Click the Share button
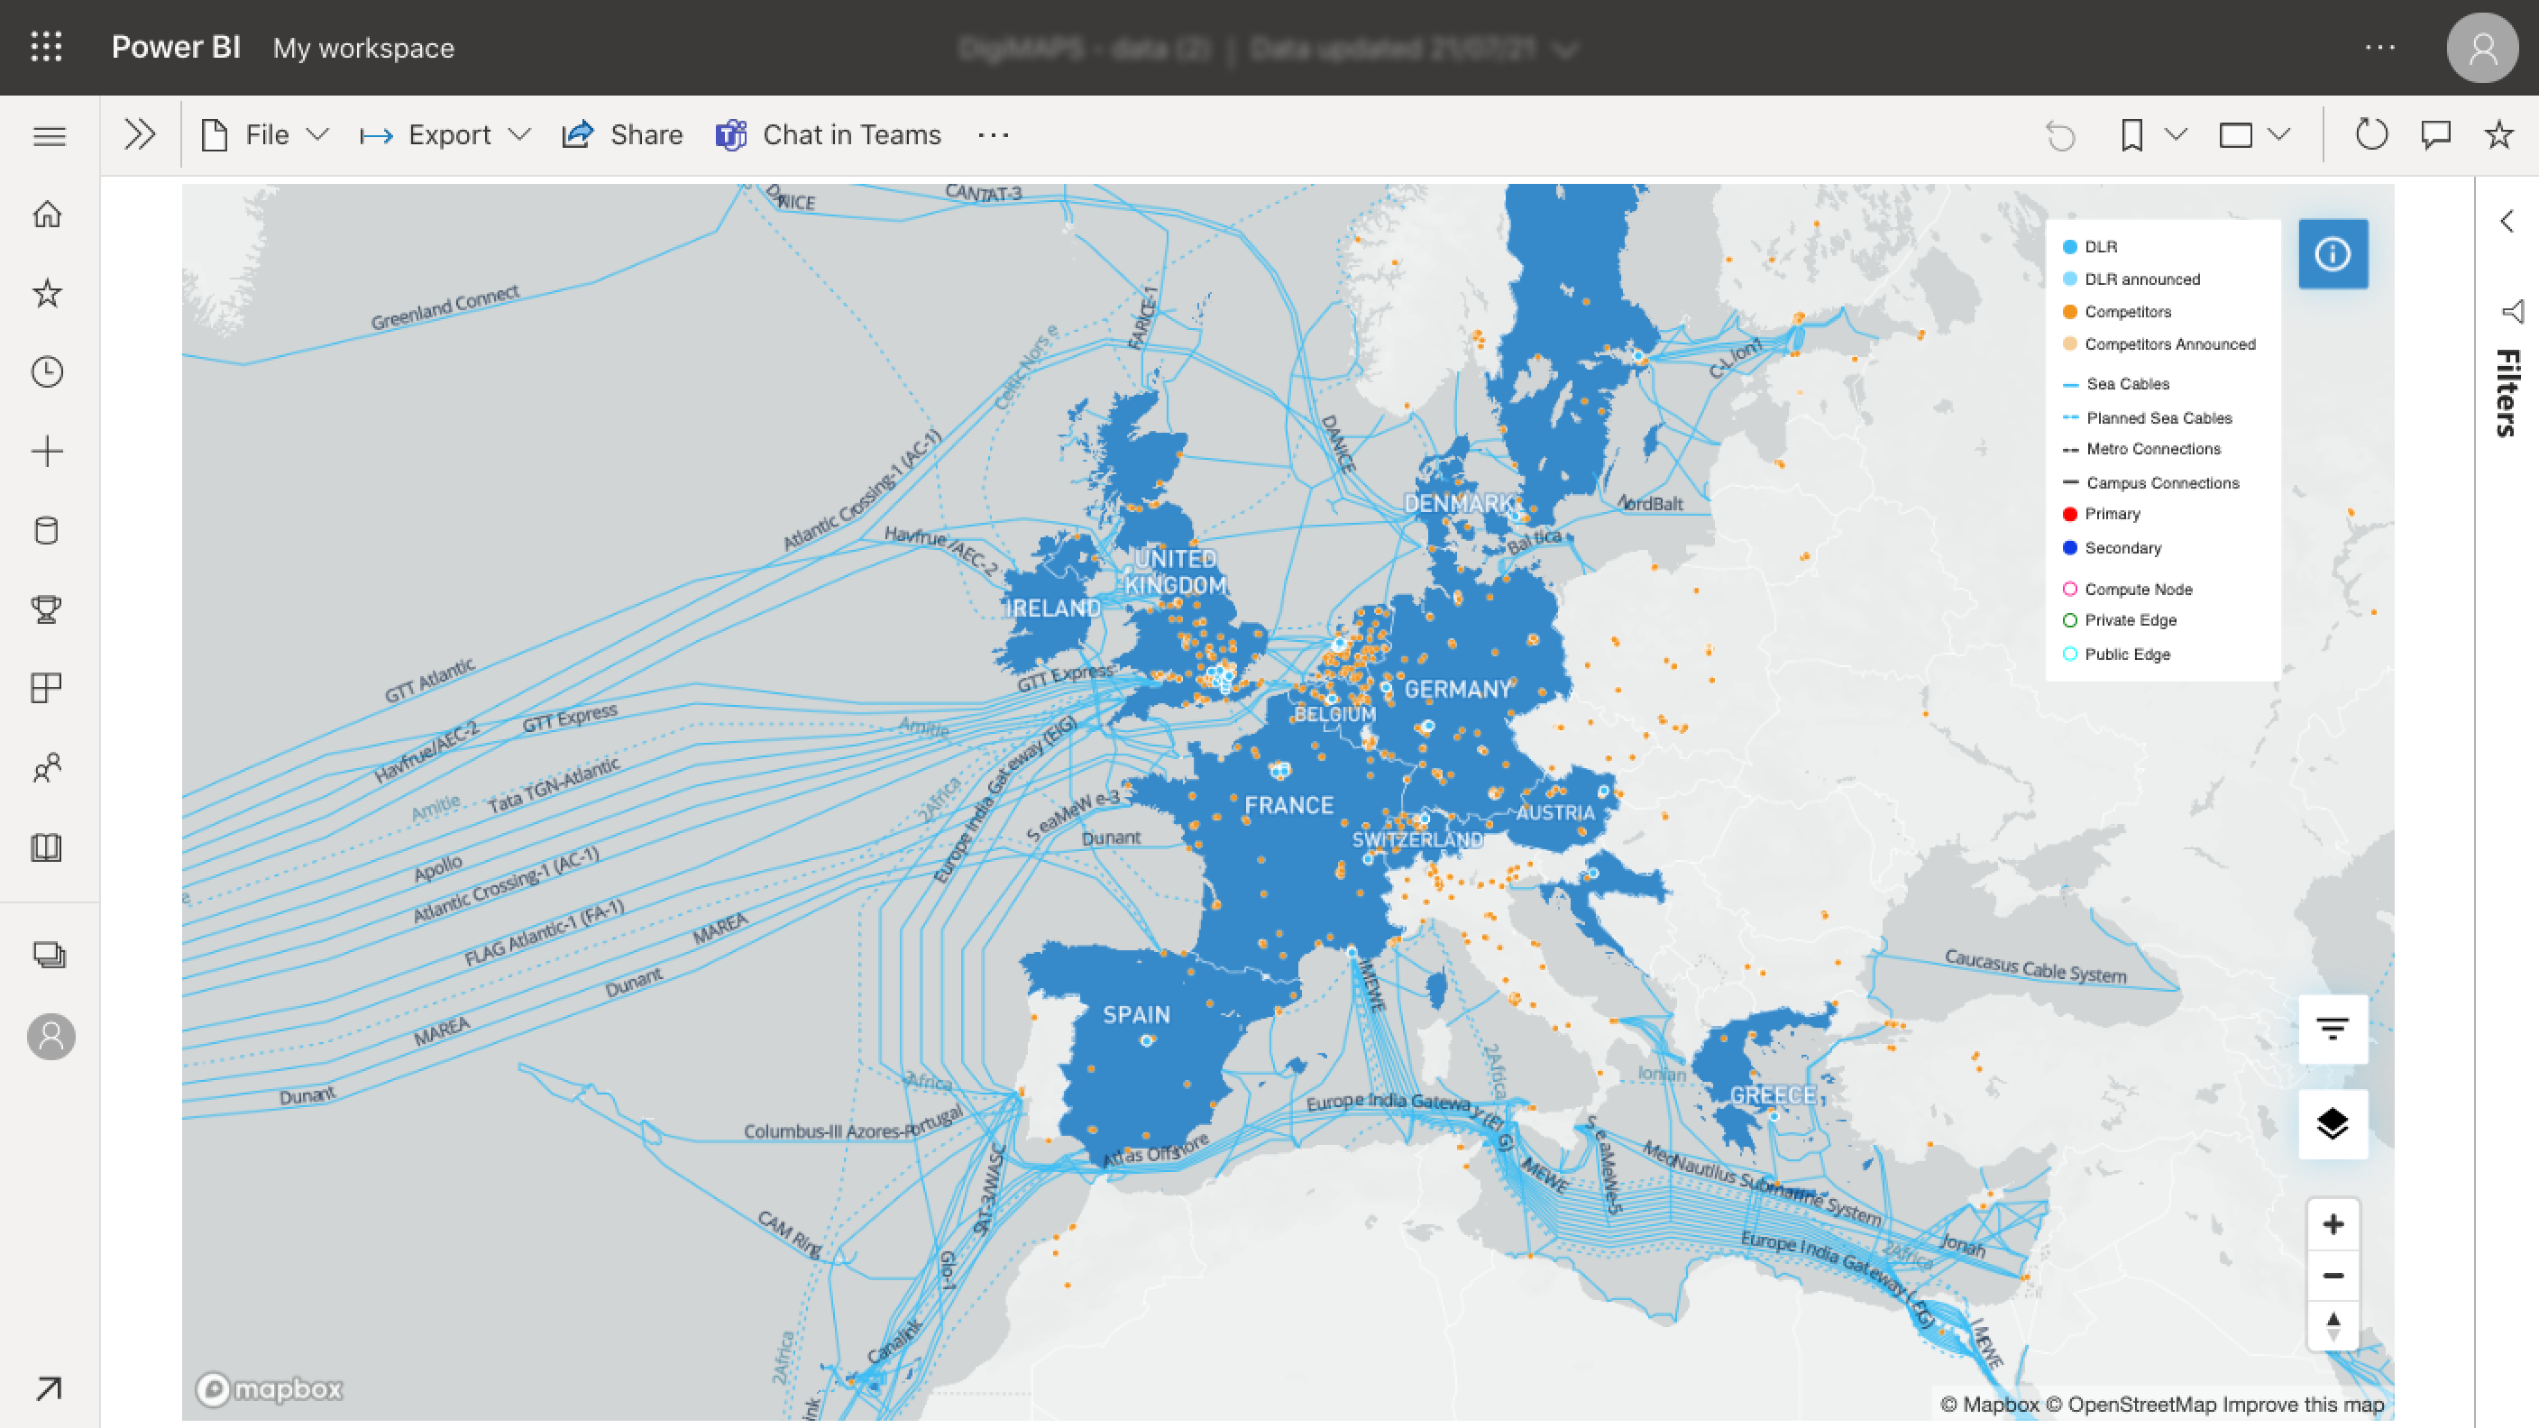The width and height of the screenshot is (2539, 1428). [x=622, y=135]
